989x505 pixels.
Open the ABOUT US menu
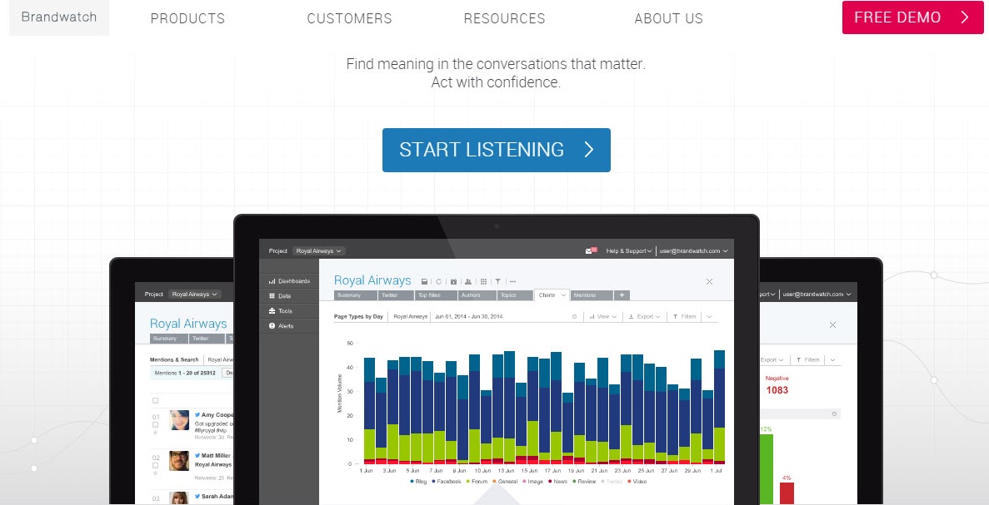coord(668,19)
